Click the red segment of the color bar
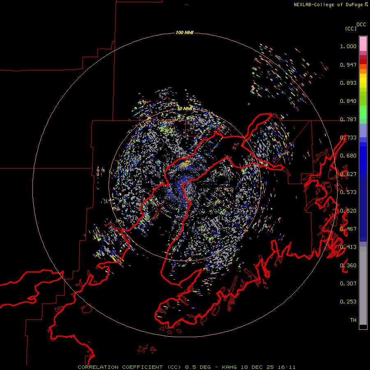Viewport: 370px width, 370px height. 363,62
